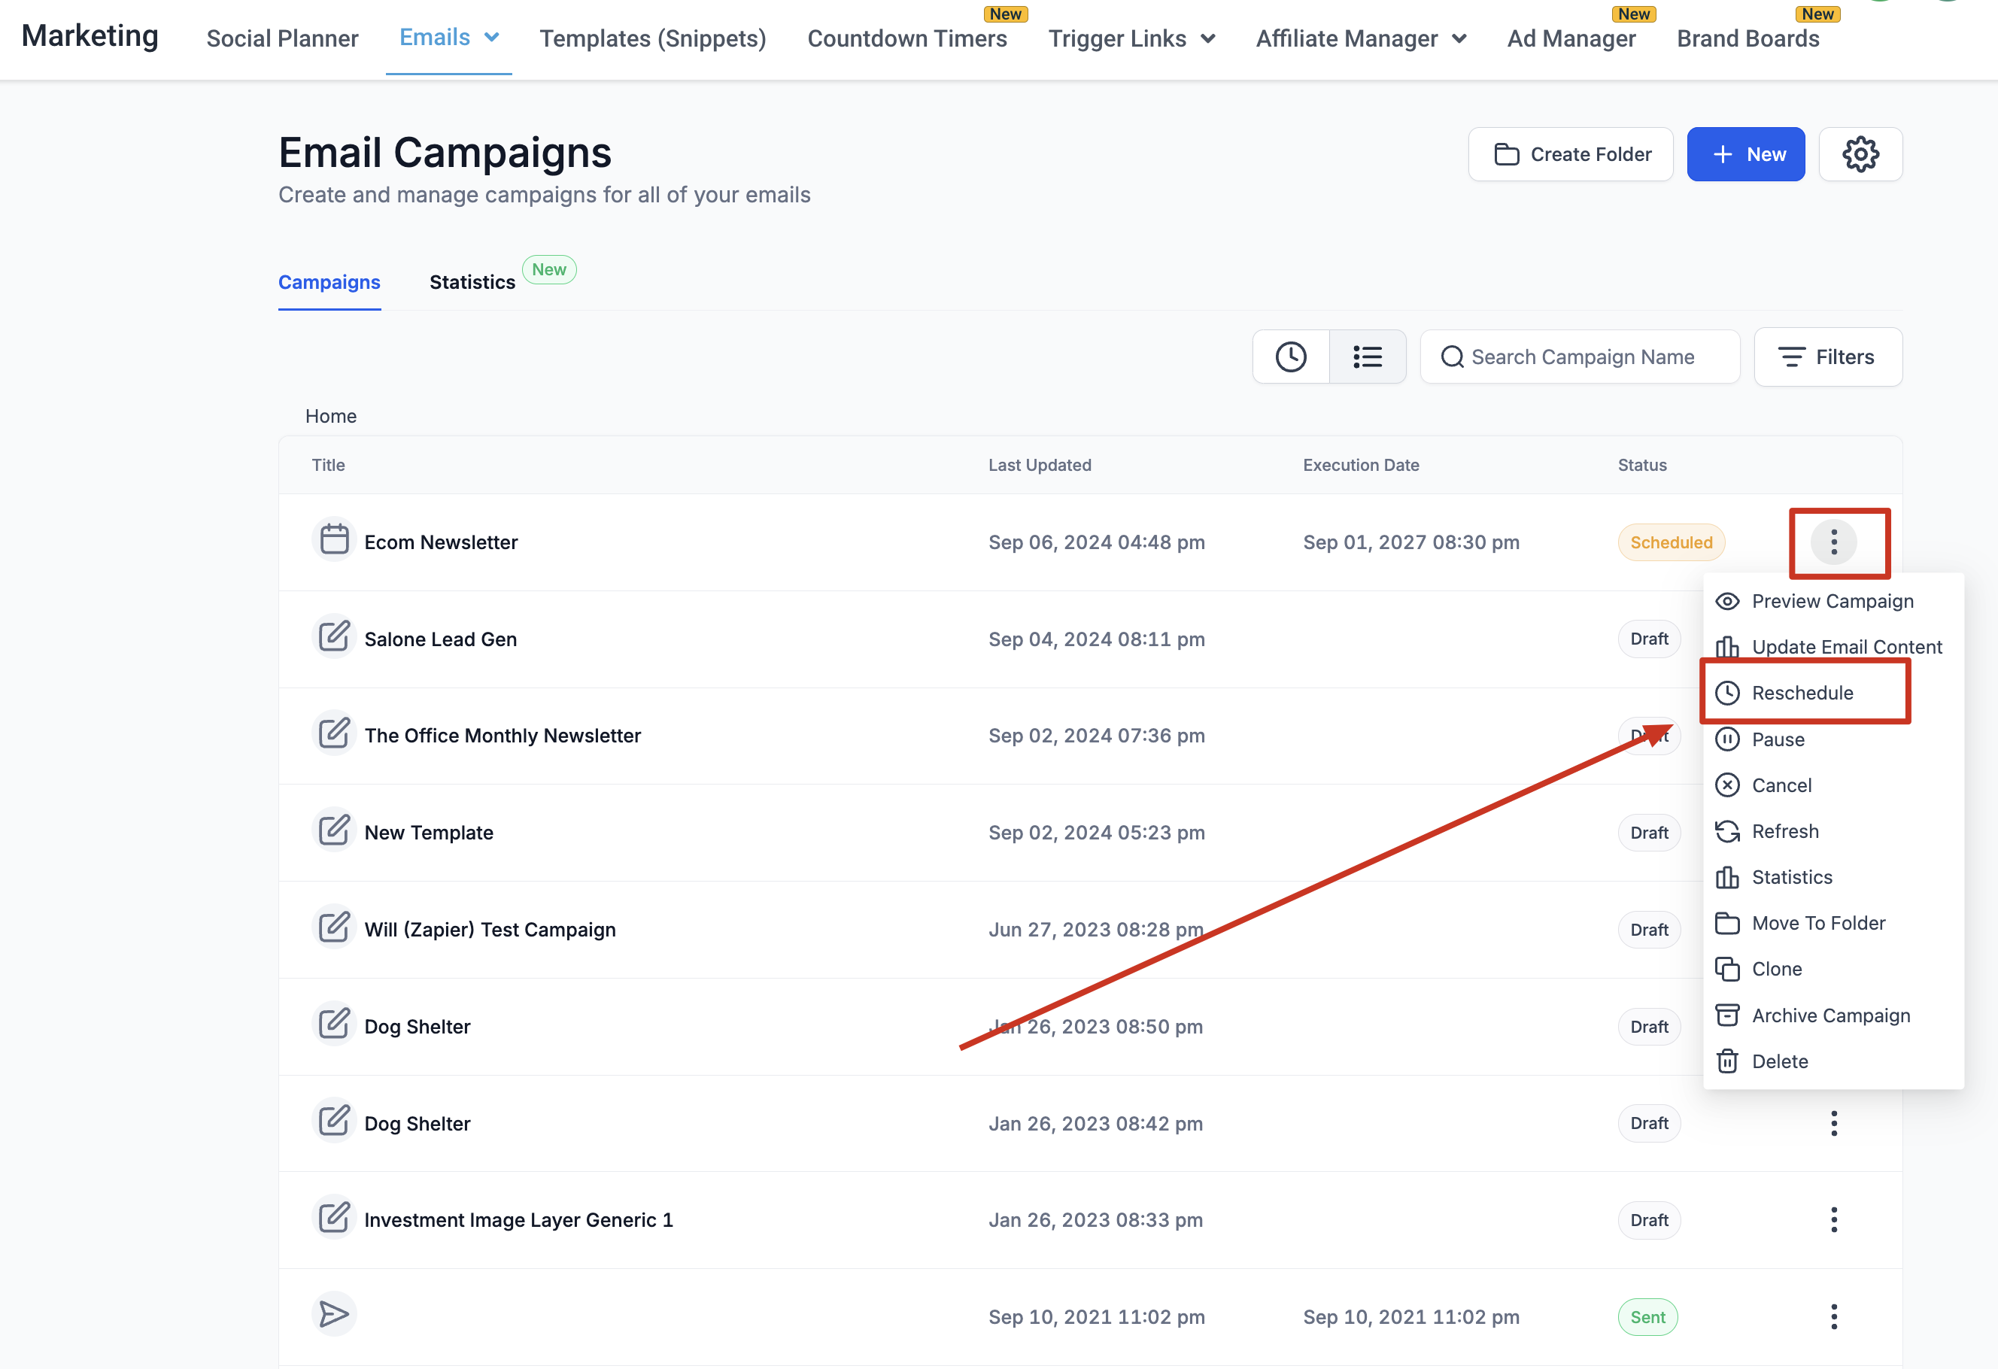Open three-dot menu for Investment Image Layer Generic 1
Image resolution: width=1998 pixels, height=1369 pixels.
(x=1833, y=1219)
